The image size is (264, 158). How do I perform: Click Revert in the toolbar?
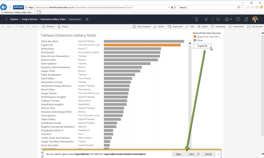click(33, 27)
